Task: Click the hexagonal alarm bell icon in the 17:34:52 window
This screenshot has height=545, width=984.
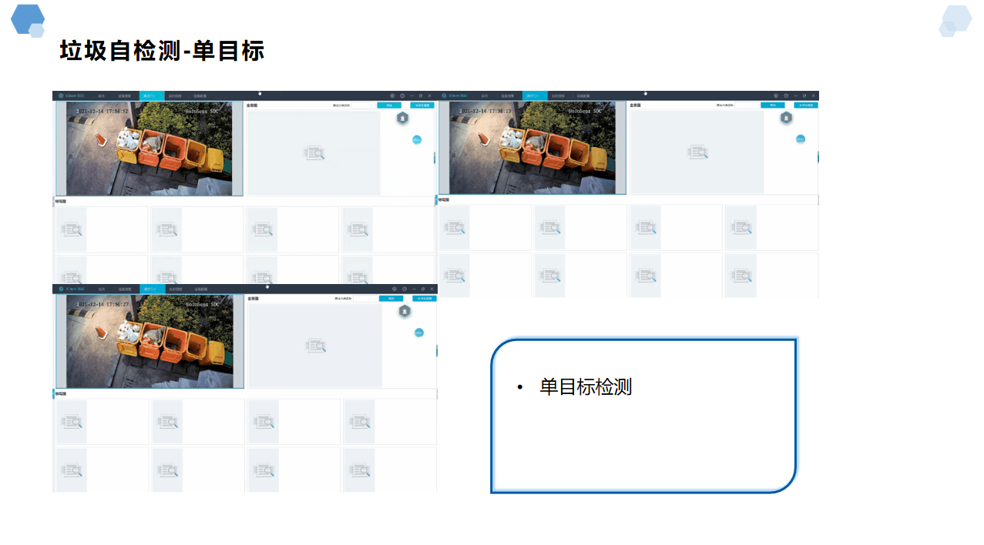Action: coord(402,118)
